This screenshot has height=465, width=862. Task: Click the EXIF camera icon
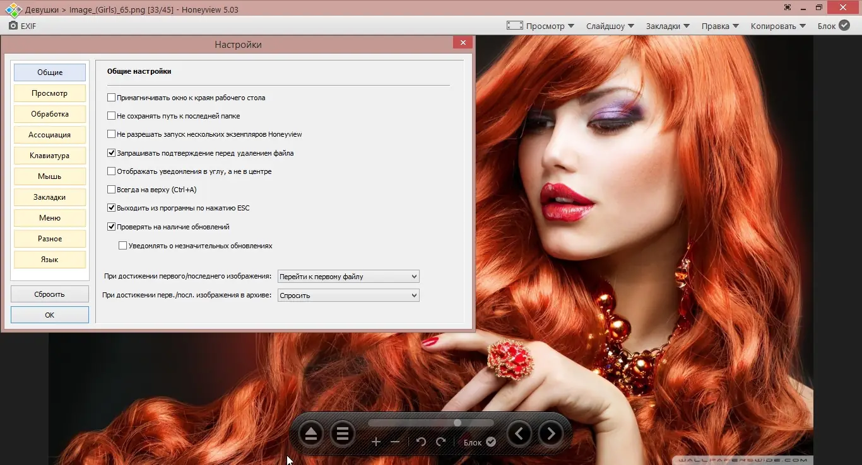(13, 26)
